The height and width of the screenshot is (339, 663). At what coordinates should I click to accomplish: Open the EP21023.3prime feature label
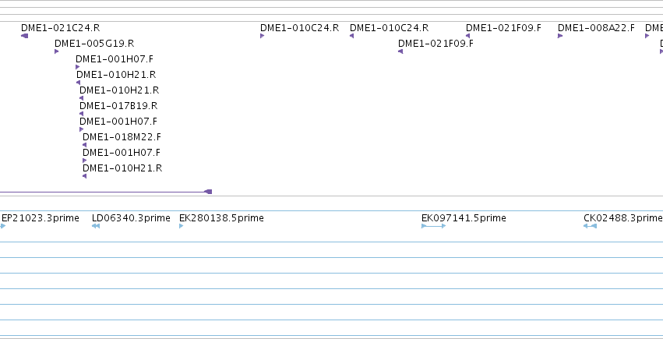point(41,218)
